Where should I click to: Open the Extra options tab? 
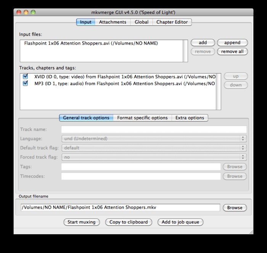click(190, 118)
